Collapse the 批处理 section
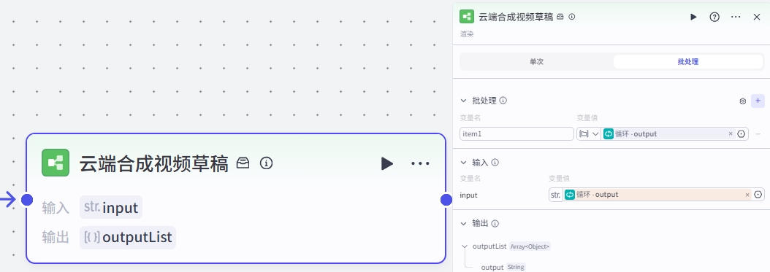This screenshot has width=770, height=272. pyautogui.click(x=463, y=101)
